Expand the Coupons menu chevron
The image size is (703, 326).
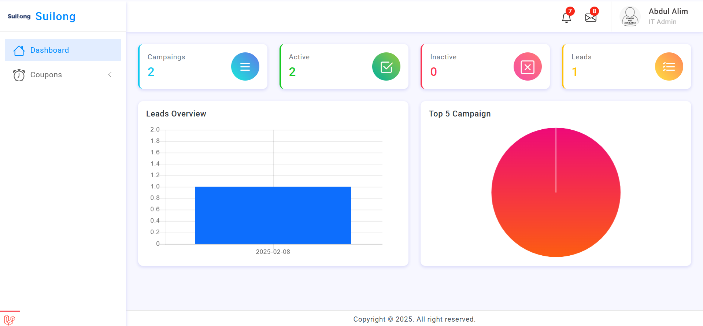[110, 75]
